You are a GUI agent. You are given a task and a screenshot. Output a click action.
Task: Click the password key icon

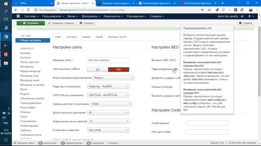[202, 10]
